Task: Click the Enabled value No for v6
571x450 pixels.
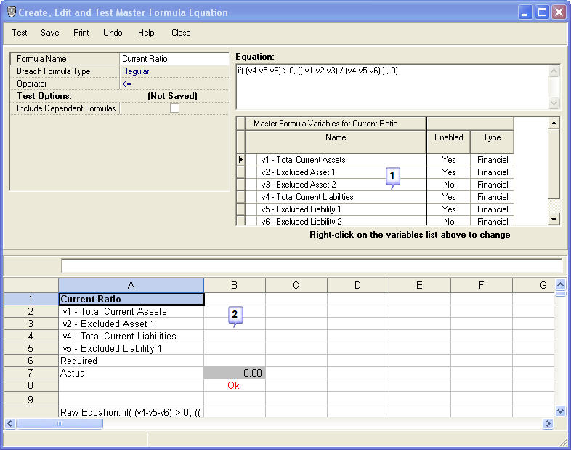Action: pos(449,221)
